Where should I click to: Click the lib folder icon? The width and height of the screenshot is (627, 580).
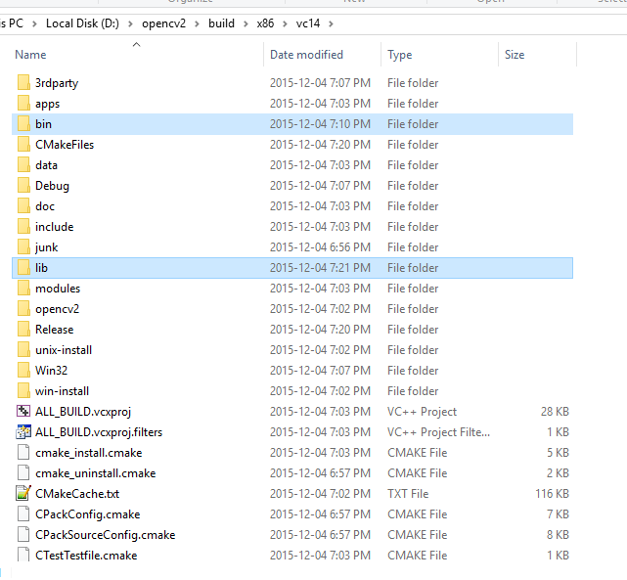point(23,268)
